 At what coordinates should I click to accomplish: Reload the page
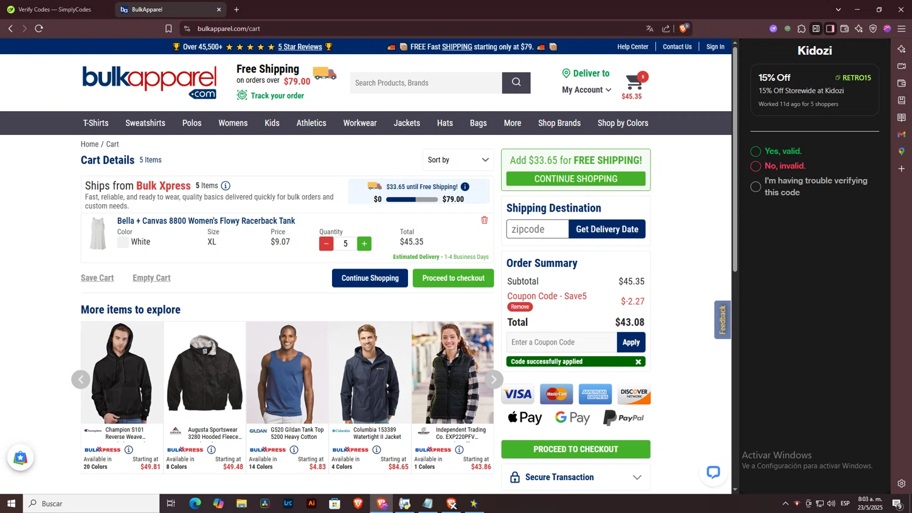point(39,29)
